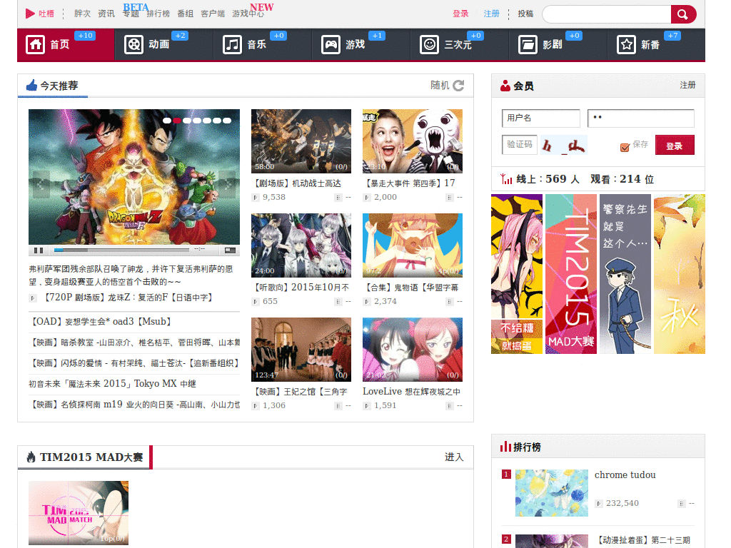Select the second red slideshow dot
This screenshot has width=731, height=548.
pyautogui.click(x=177, y=120)
